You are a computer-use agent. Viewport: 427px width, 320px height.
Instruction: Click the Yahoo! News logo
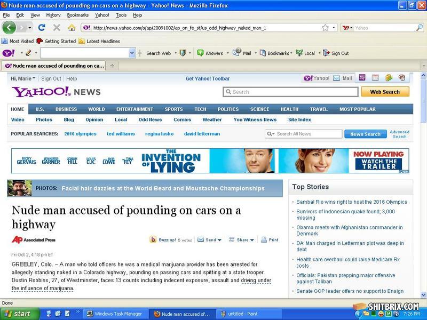tap(56, 92)
